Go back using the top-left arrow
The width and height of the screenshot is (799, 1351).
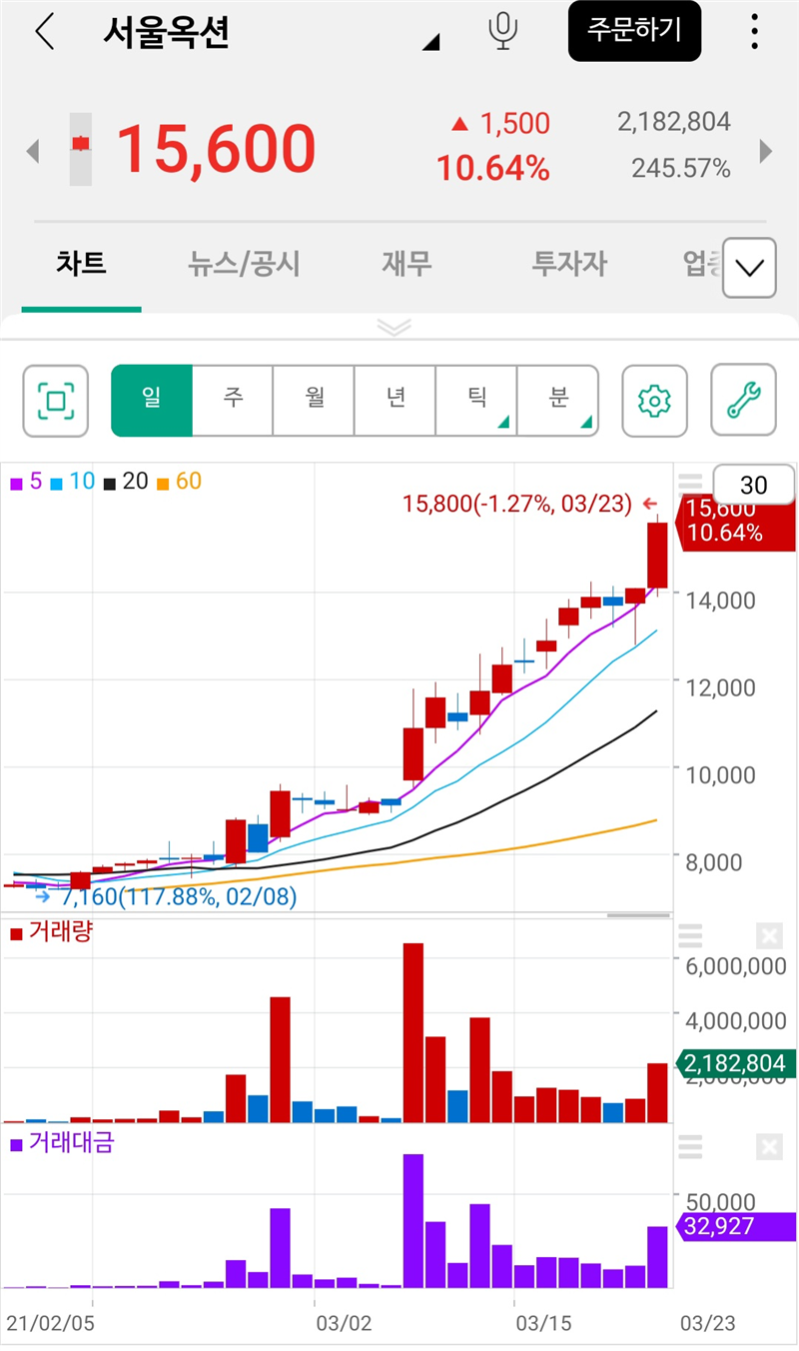(x=45, y=32)
